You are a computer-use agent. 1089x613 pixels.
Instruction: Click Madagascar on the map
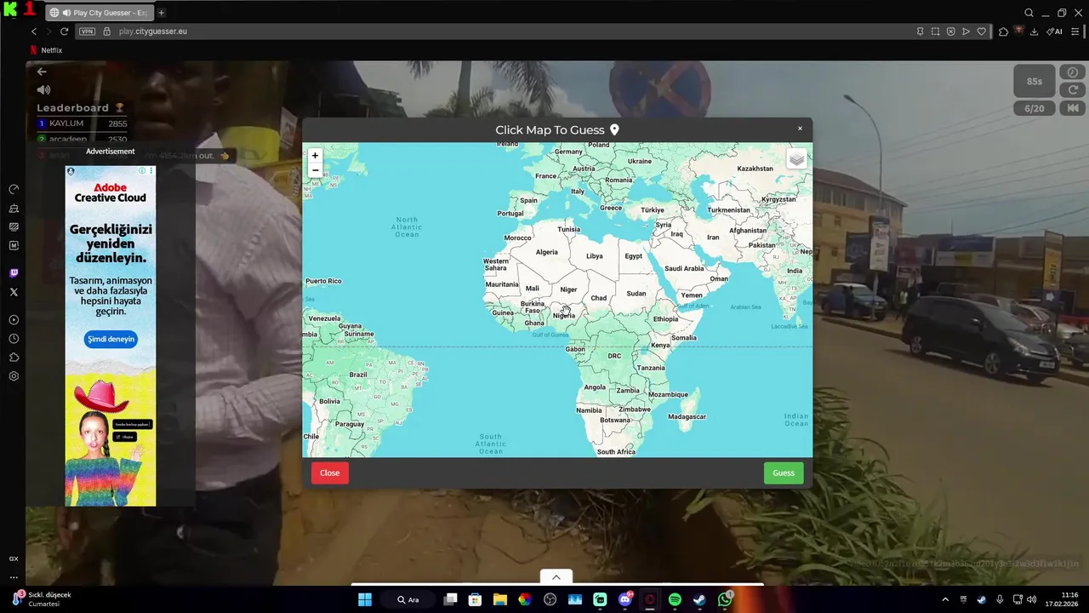[x=687, y=416]
